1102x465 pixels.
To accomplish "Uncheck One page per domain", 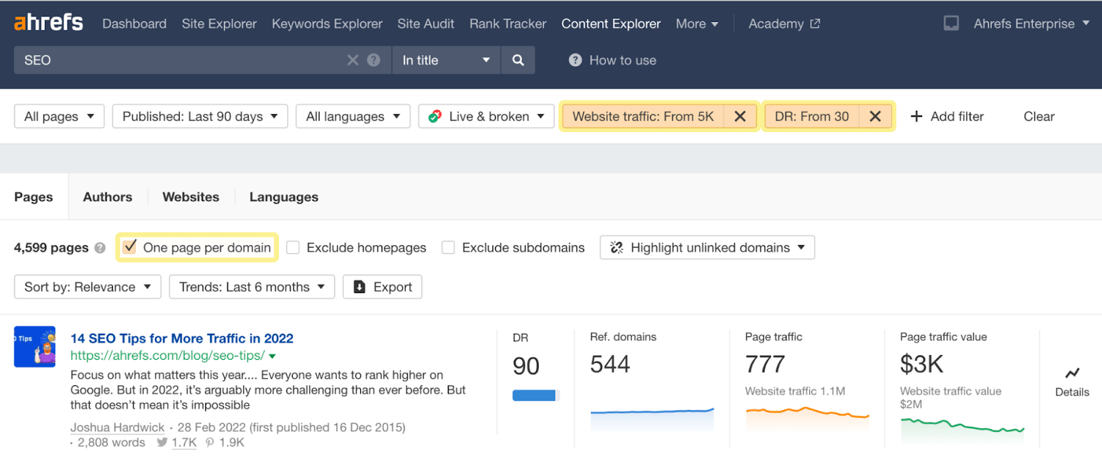I will [x=129, y=247].
